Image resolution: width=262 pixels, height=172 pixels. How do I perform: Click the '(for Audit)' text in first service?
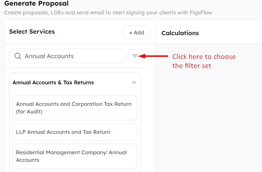tap(29, 112)
